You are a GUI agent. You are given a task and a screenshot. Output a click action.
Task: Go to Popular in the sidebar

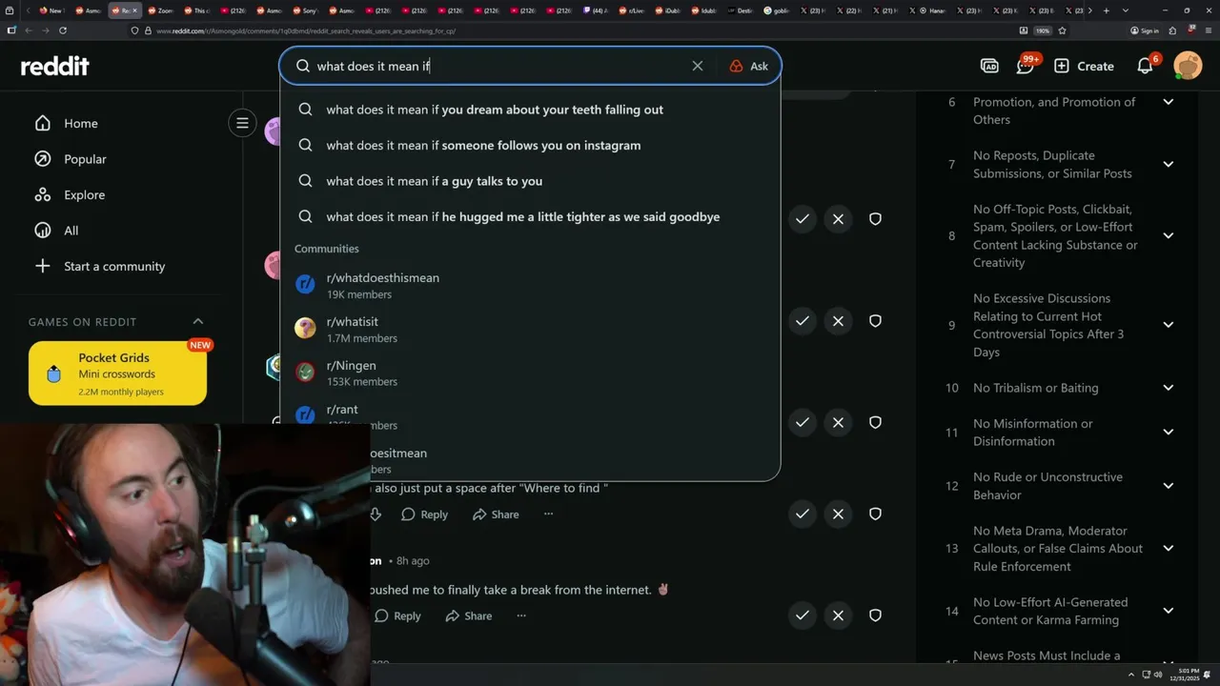click(71, 159)
